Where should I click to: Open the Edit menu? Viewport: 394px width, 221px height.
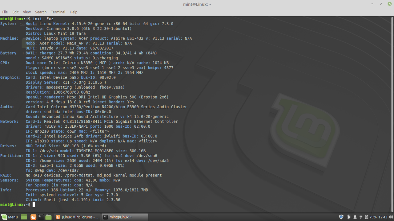(x=15, y=12)
